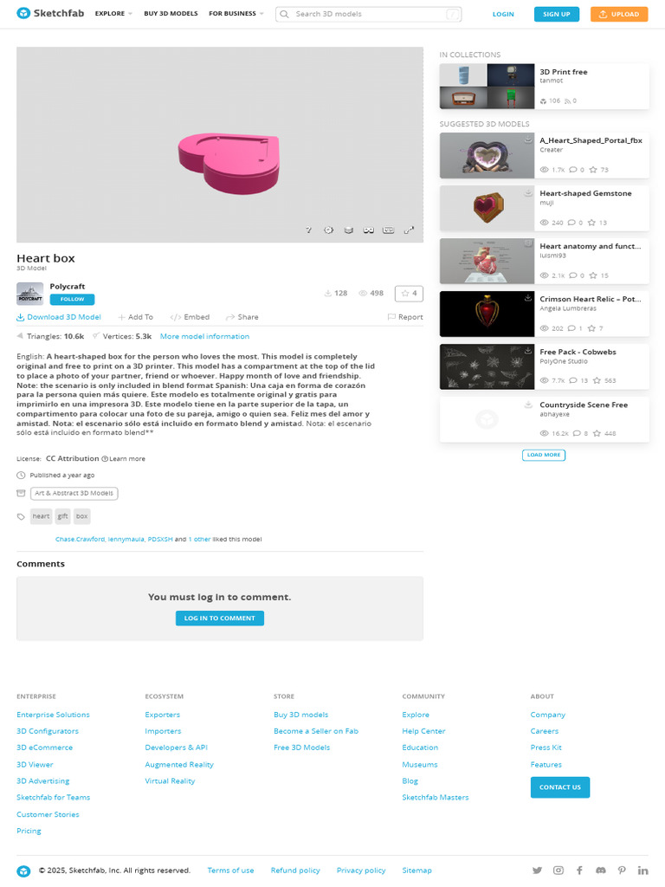Click Download 3D Model link
The image size is (665, 887).
coord(59,317)
